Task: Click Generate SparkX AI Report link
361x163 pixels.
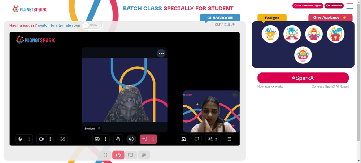Action: click(x=330, y=87)
